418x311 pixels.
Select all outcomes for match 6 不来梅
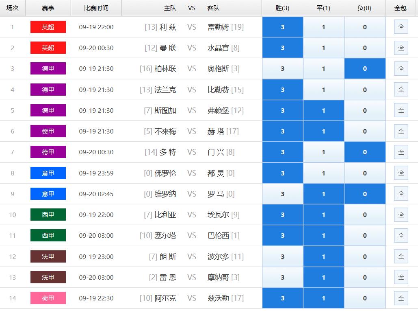[401, 131]
